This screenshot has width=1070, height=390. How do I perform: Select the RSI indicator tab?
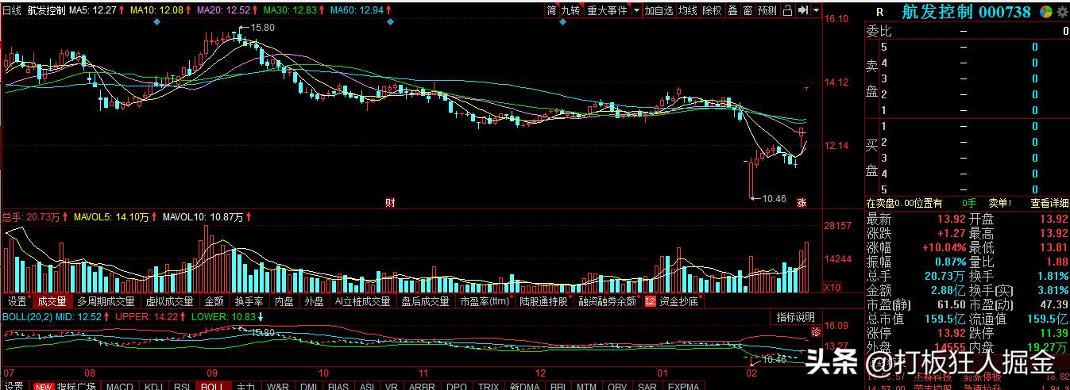[x=182, y=386]
